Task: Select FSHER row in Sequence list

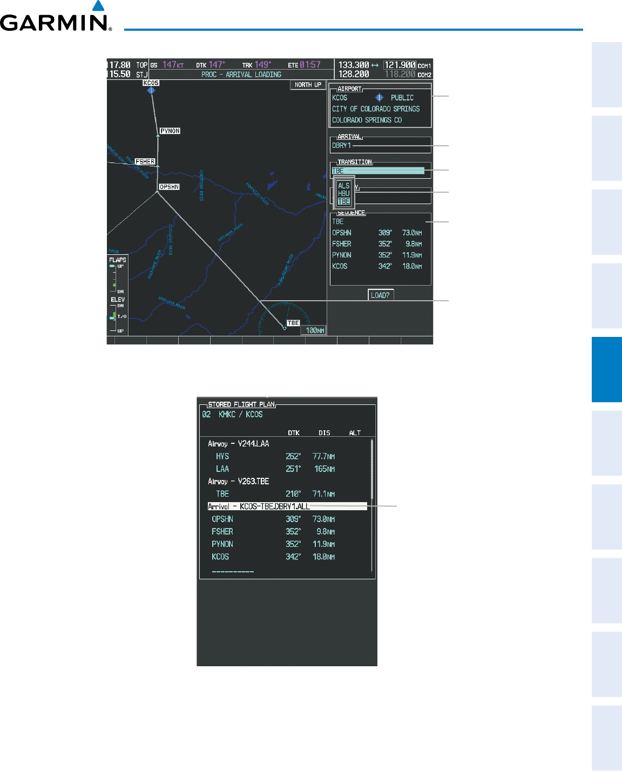Action: (377, 244)
